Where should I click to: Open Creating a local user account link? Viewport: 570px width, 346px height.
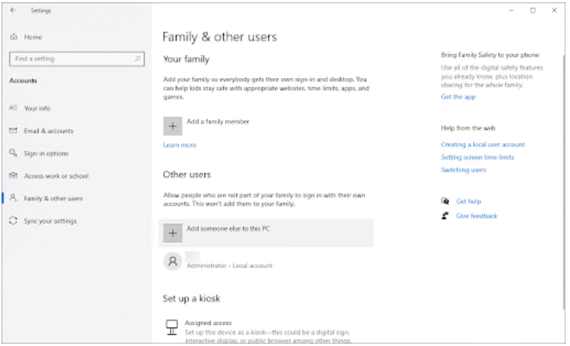point(482,144)
